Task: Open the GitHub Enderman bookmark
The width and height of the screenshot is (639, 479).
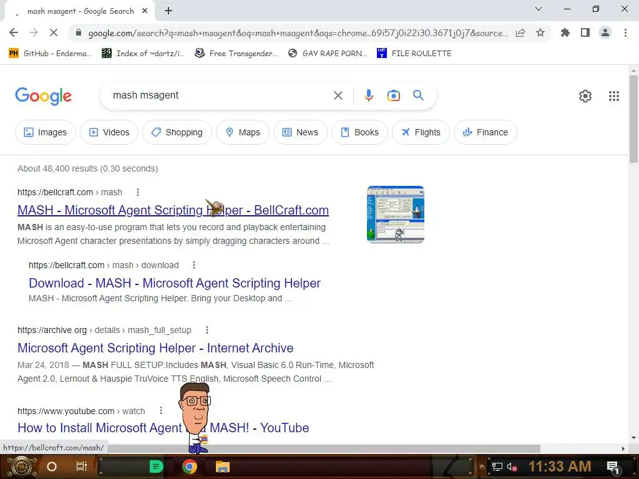Action: pyautogui.click(x=51, y=54)
